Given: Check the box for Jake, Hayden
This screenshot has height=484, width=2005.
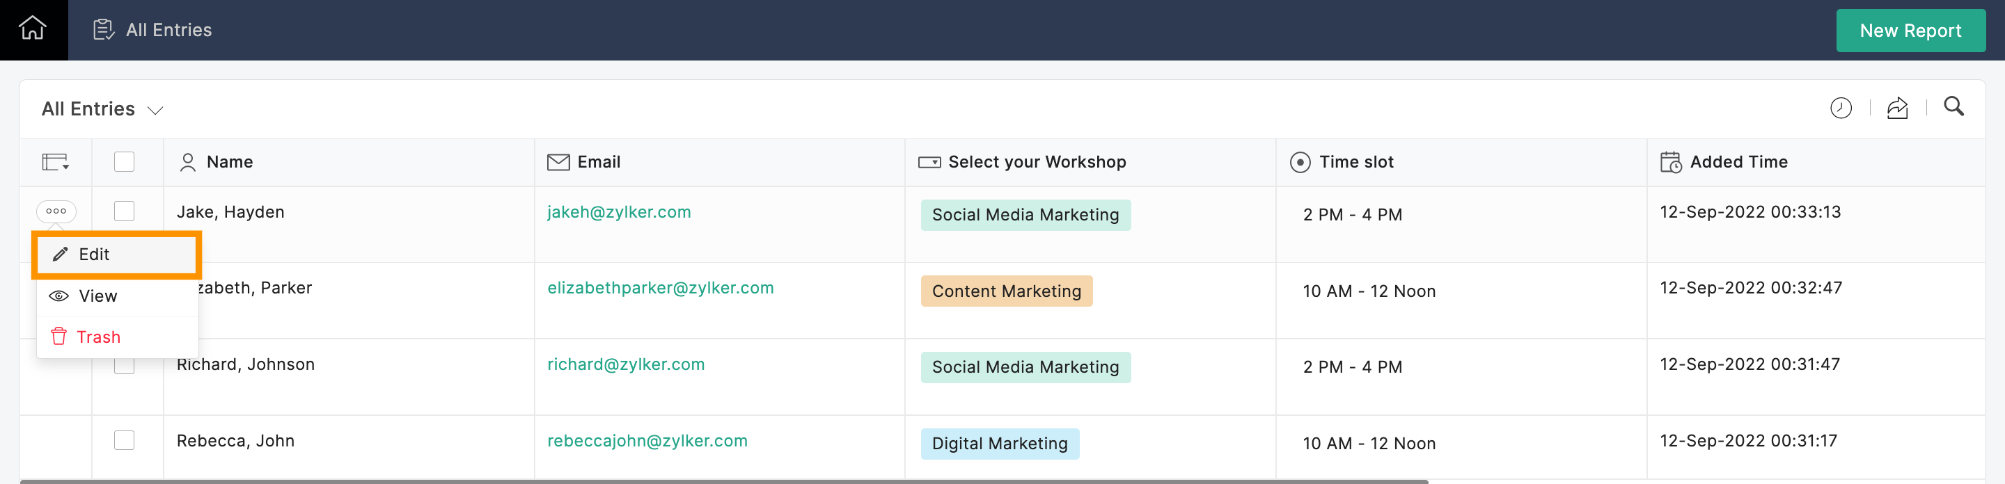Looking at the screenshot, I should point(125,211).
